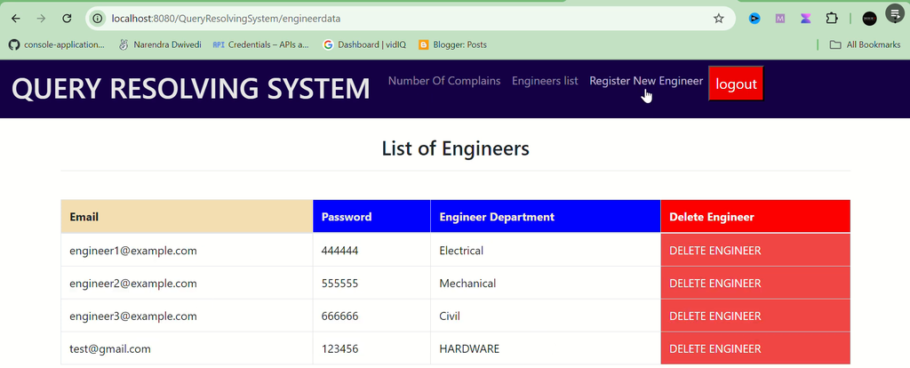Click the Email column header
The width and height of the screenshot is (910, 368).
(x=187, y=217)
